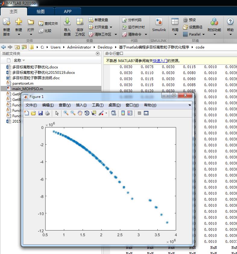Toggle the Rotate 3D tool
Screen dimensions: 237x254
[87, 113]
